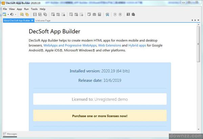The width and height of the screenshot is (203, 139).
Task: Click the reopen recent clock icon
Action: coord(12,15)
